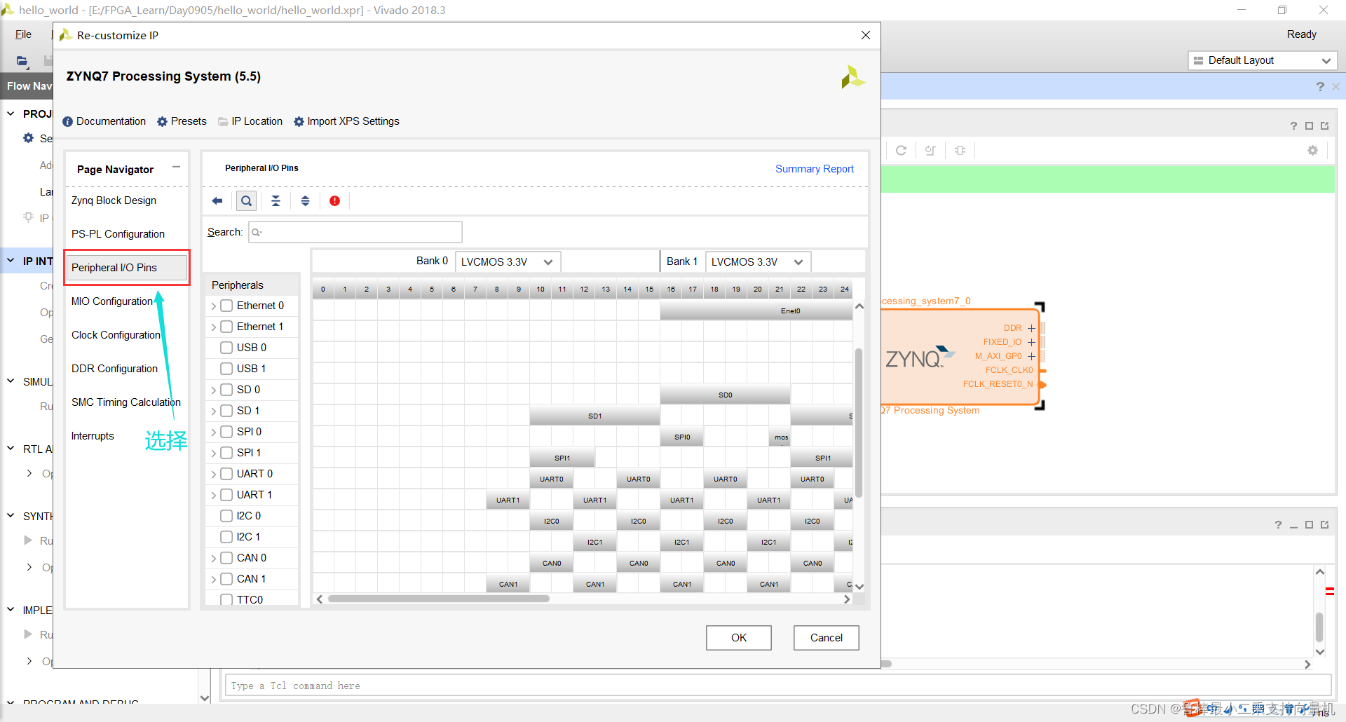Click the Settings gear in Flow Navigator
1346x722 pixels.
[x=29, y=138]
